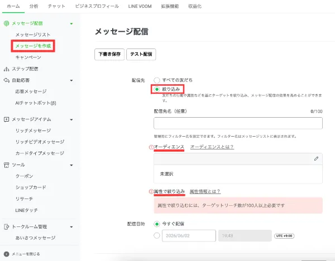The height and width of the screenshot is (261, 335).
Task: Open キャンペーン in sidebar
Action: (28, 57)
